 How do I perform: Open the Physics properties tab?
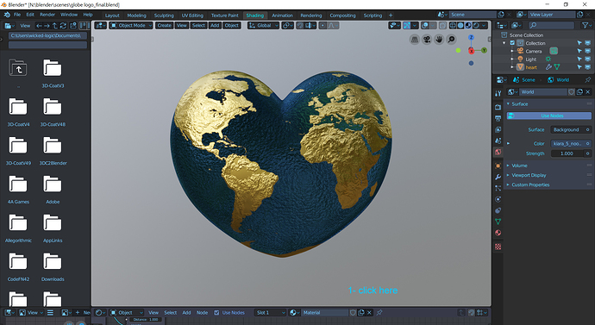[498, 199]
